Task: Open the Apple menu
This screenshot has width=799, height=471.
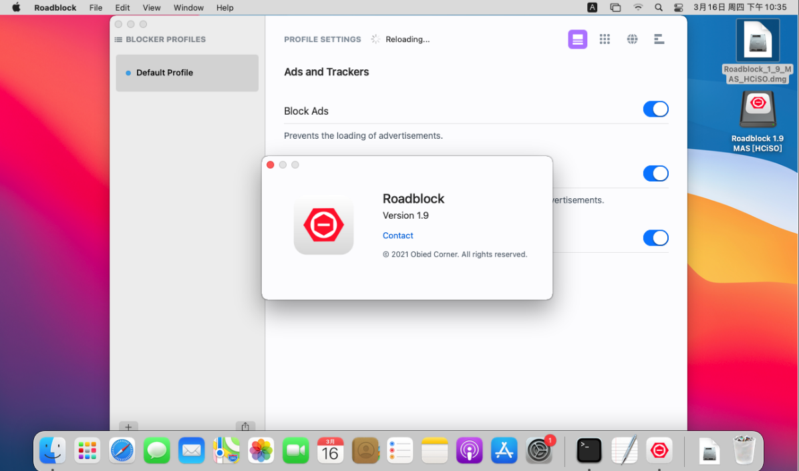Action: pyautogui.click(x=16, y=7)
